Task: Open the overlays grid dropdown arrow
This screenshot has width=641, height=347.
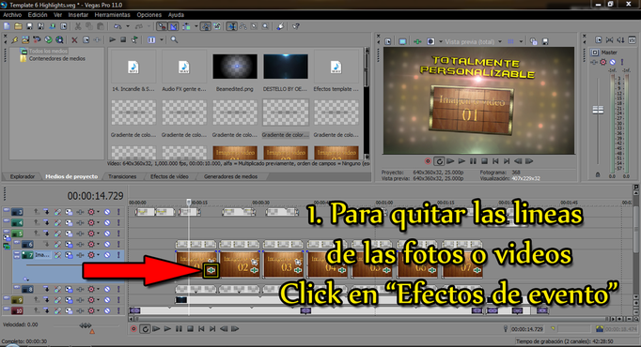Action: pyautogui.click(x=521, y=41)
